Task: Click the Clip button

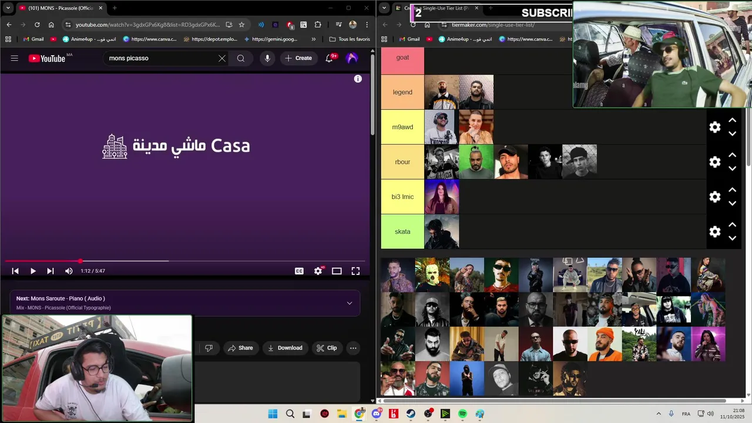Action: (327, 348)
